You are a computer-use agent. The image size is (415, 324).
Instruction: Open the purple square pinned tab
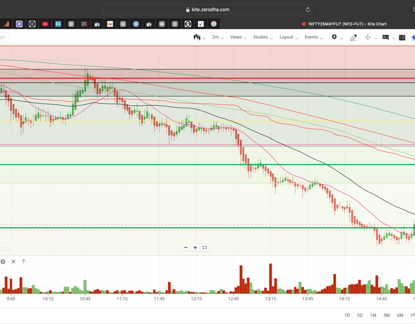(x=19, y=24)
